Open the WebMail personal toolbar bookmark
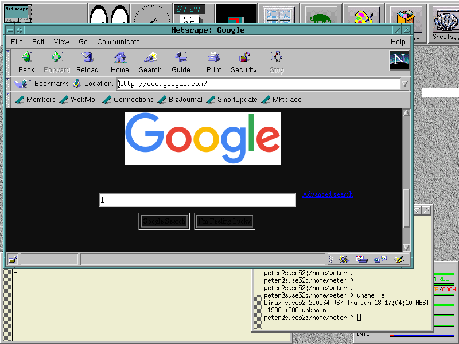459x344 pixels. tap(79, 100)
